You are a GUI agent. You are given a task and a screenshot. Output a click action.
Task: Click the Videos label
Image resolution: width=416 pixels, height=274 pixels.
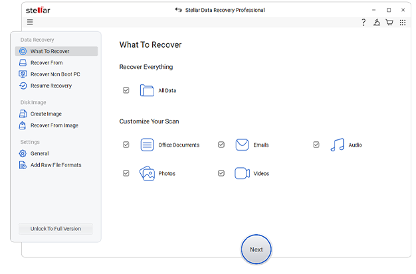tap(261, 174)
